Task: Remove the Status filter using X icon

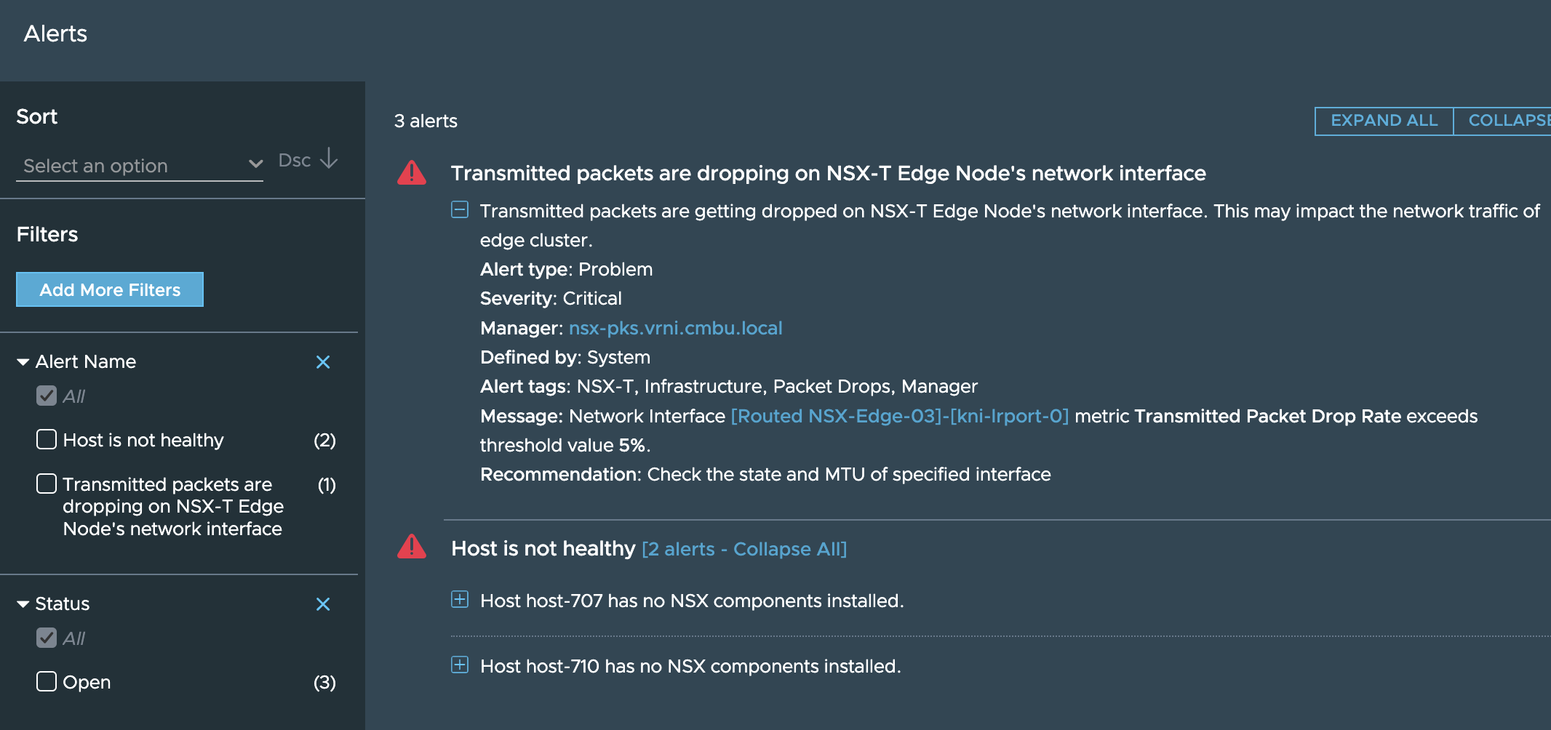Action: (323, 604)
